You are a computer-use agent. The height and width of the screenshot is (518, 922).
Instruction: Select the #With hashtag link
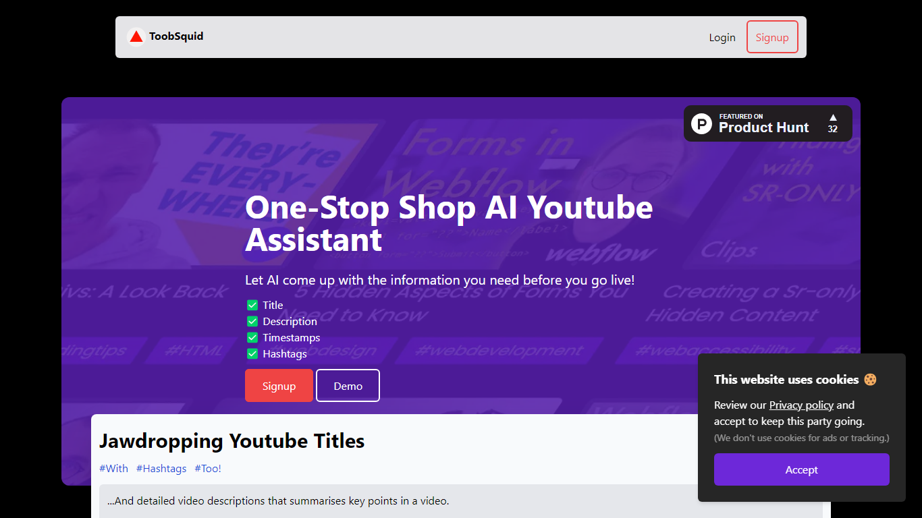pyautogui.click(x=113, y=468)
